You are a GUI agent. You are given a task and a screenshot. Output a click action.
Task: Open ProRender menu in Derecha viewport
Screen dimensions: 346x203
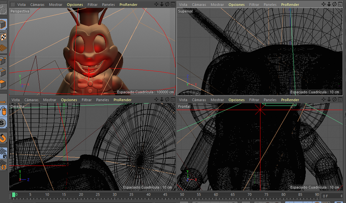click(x=123, y=100)
